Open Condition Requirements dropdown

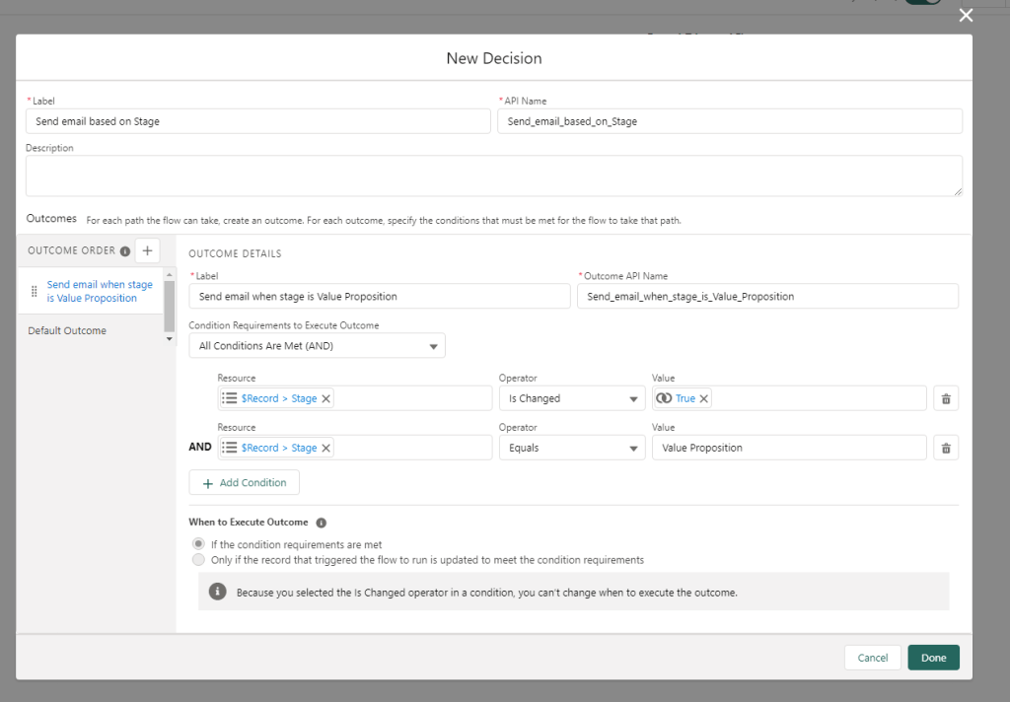point(317,346)
